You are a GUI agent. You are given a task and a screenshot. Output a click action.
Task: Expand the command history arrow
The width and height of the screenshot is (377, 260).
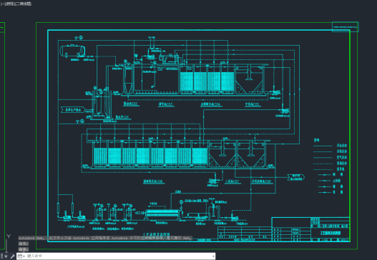click(213, 256)
